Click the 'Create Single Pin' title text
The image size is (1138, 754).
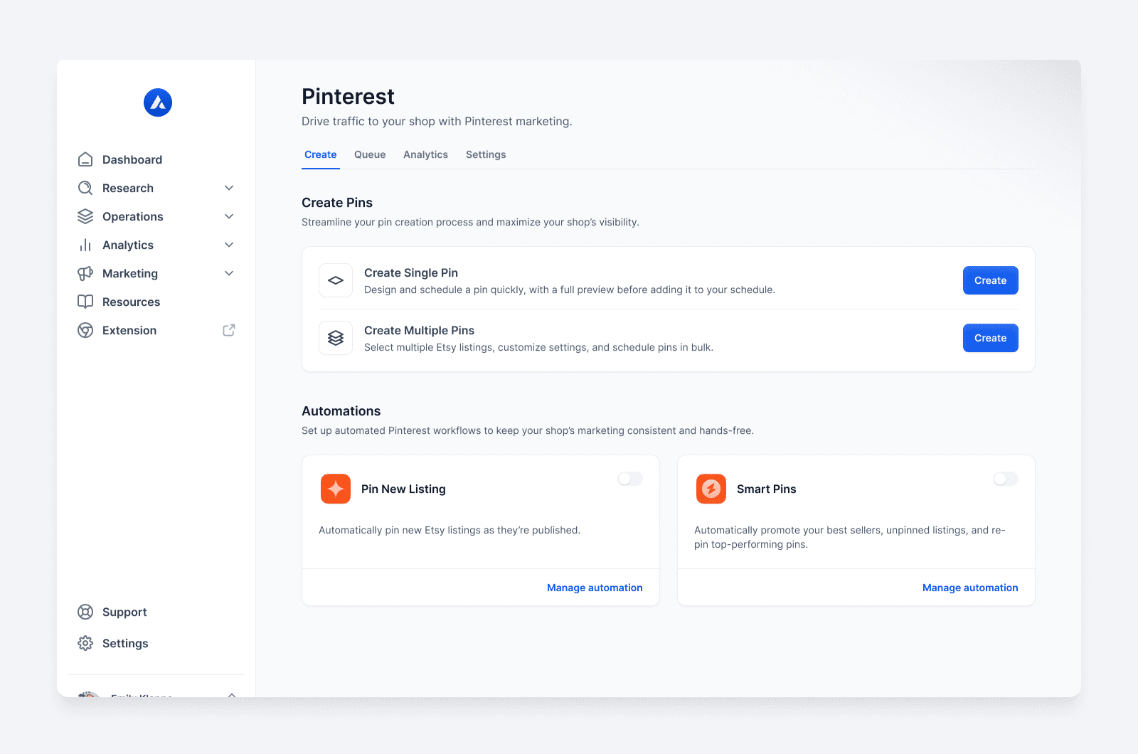[411, 272]
